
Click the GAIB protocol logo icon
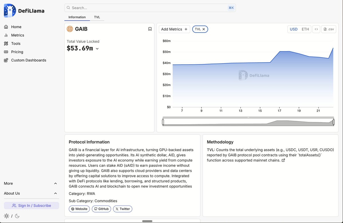pos(70,29)
